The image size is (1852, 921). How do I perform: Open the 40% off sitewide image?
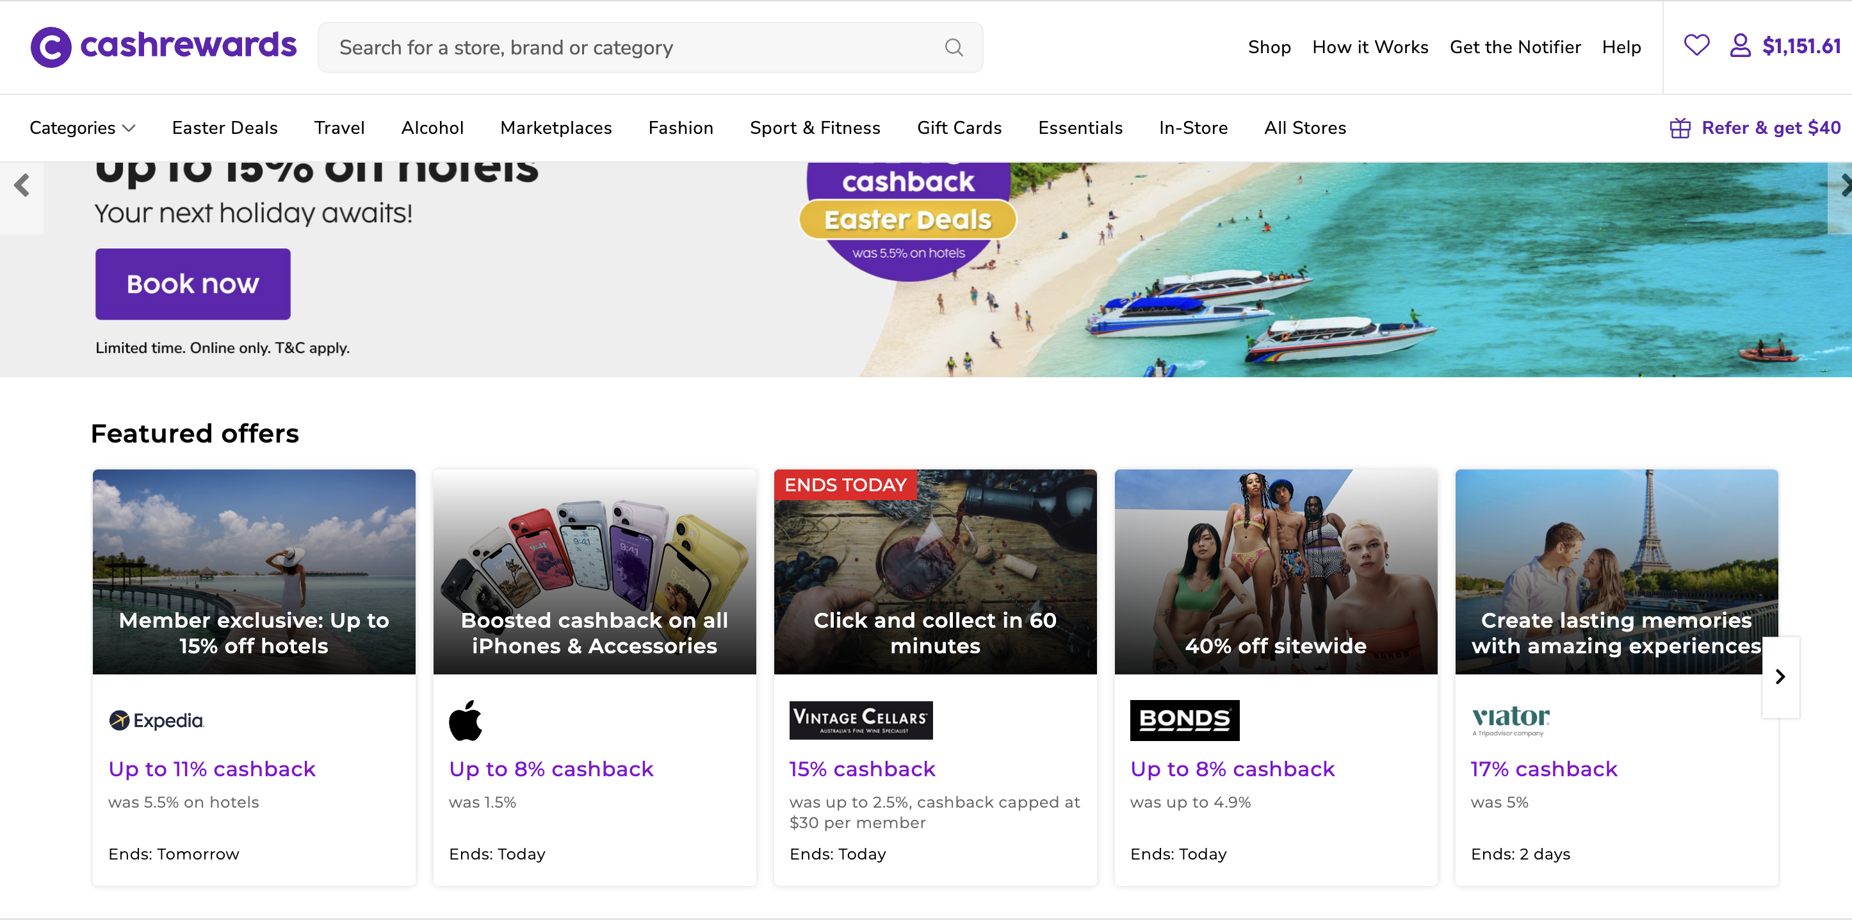tap(1276, 571)
